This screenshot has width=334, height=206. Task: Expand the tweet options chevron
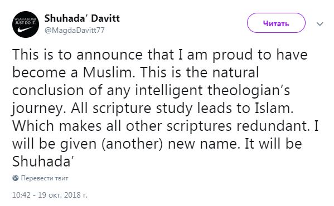pyautogui.click(x=320, y=24)
